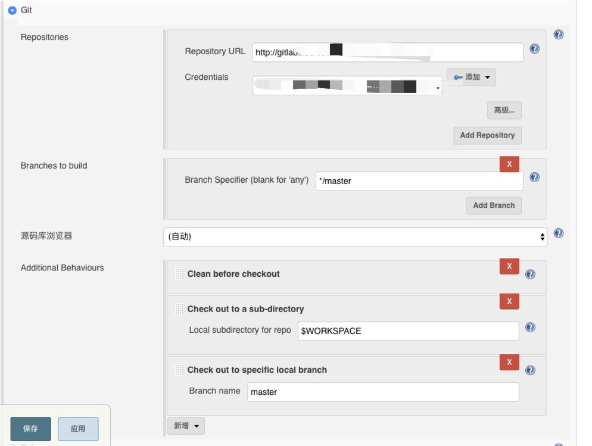Save the configuration with 保存
592x446 pixels.
[x=30, y=428]
